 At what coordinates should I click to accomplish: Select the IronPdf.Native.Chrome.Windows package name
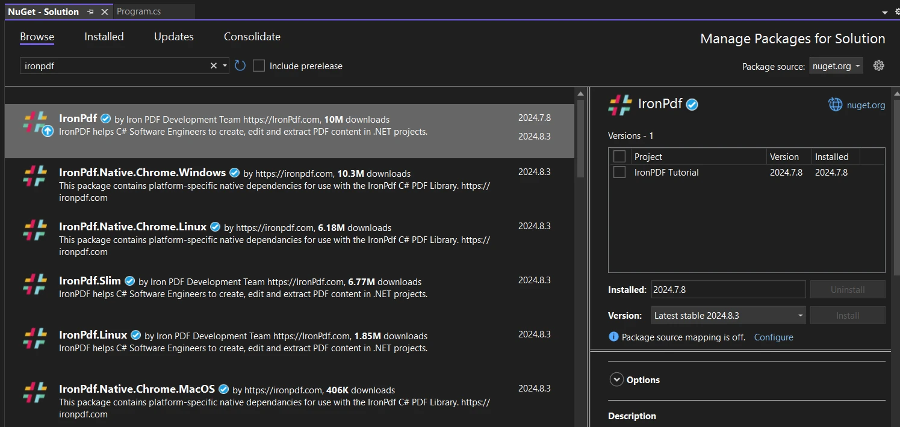coord(142,173)
